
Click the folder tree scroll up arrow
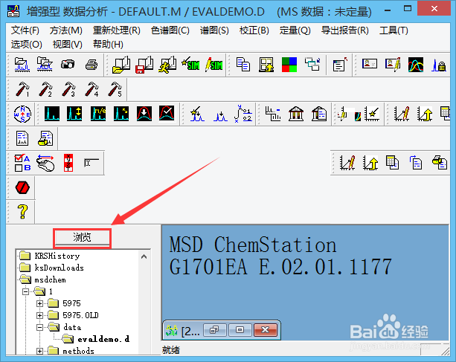(x=144, y=257)
